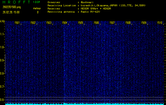This screenshot has height=105, width=166.
Task: Click the meteor counter label
Action: coord(37,9)
